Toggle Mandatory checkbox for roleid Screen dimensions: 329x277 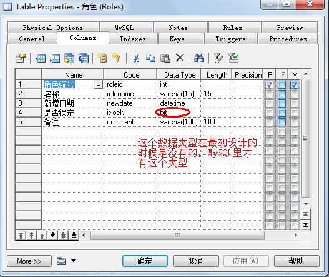pyautogui.click(x=294, y=84)
